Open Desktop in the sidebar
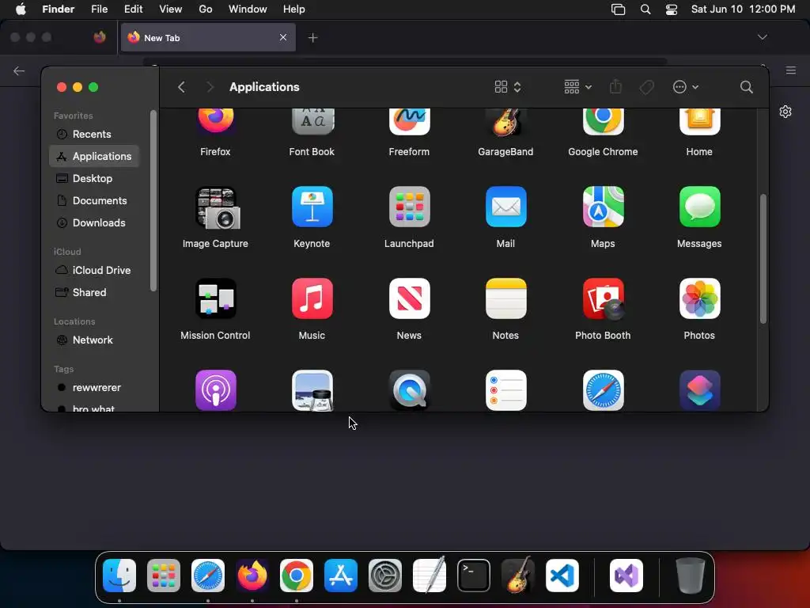 click(94, 178)
